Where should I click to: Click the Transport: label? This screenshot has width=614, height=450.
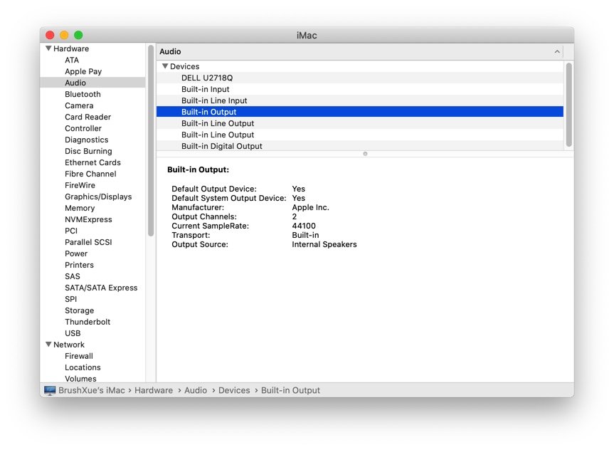pyautogui.click(x=191, y=235)
